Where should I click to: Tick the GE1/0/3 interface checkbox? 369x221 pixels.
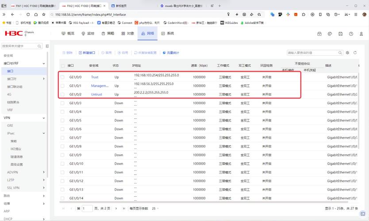(x=62, y=103)
